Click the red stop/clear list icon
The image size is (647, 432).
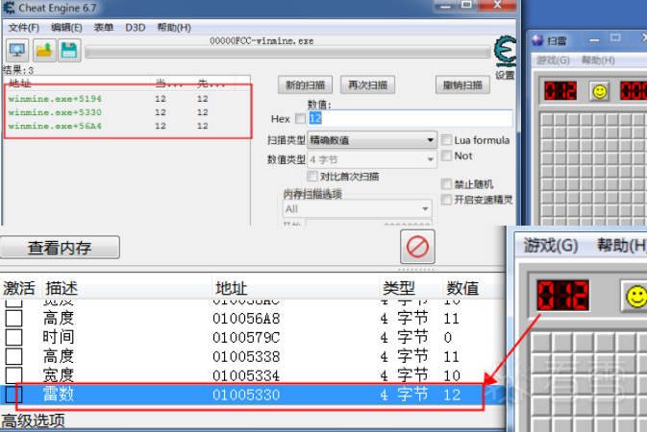point(417,247)
